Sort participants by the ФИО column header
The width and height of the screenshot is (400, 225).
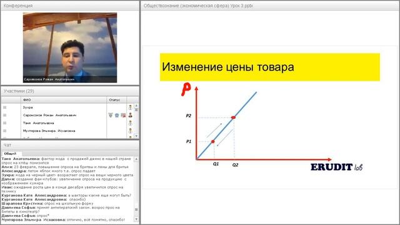click(x=64, y=100)
